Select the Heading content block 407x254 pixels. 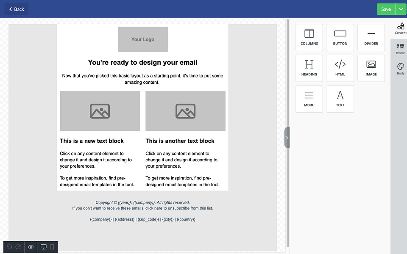(x=309, y=68)
